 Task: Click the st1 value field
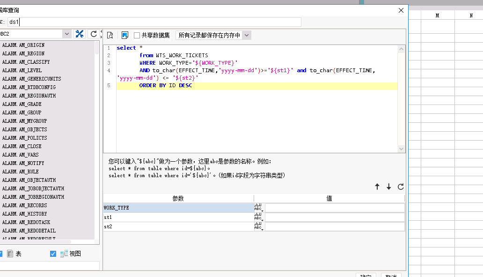(x=335, y=217)
